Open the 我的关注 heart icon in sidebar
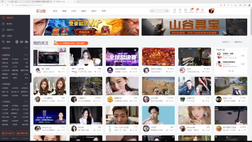 click(3, 18)
